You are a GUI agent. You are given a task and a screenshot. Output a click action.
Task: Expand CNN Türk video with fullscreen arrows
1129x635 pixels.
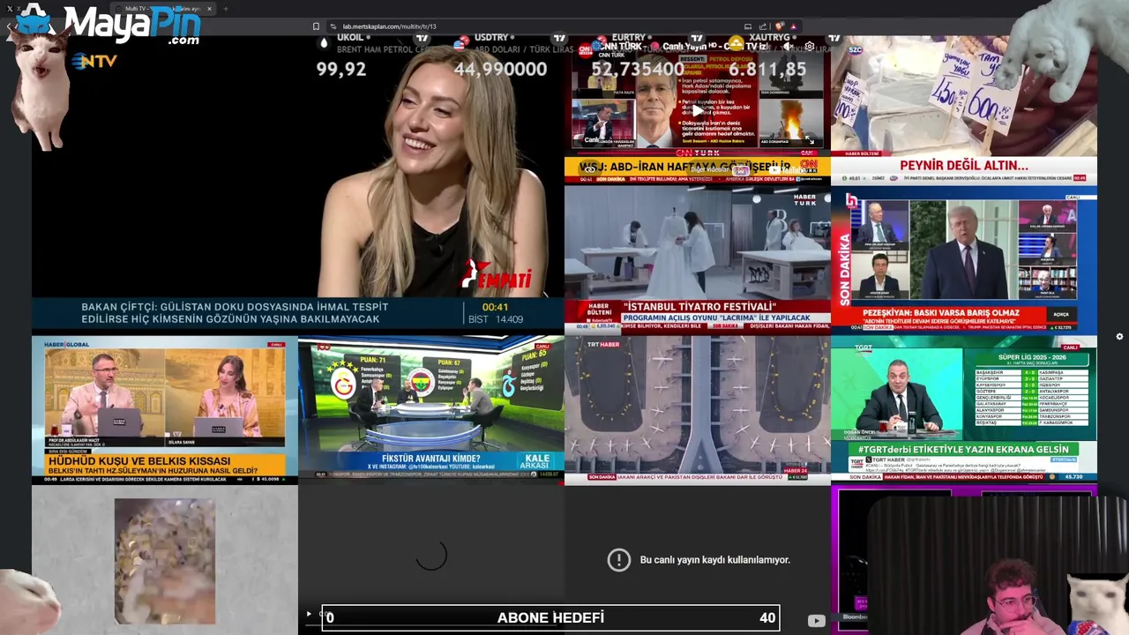[810, 140]
